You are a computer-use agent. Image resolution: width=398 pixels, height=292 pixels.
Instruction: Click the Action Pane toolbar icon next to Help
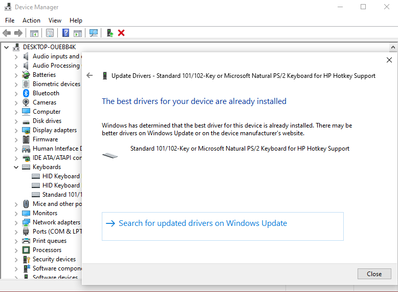click(x=78, y=33)
